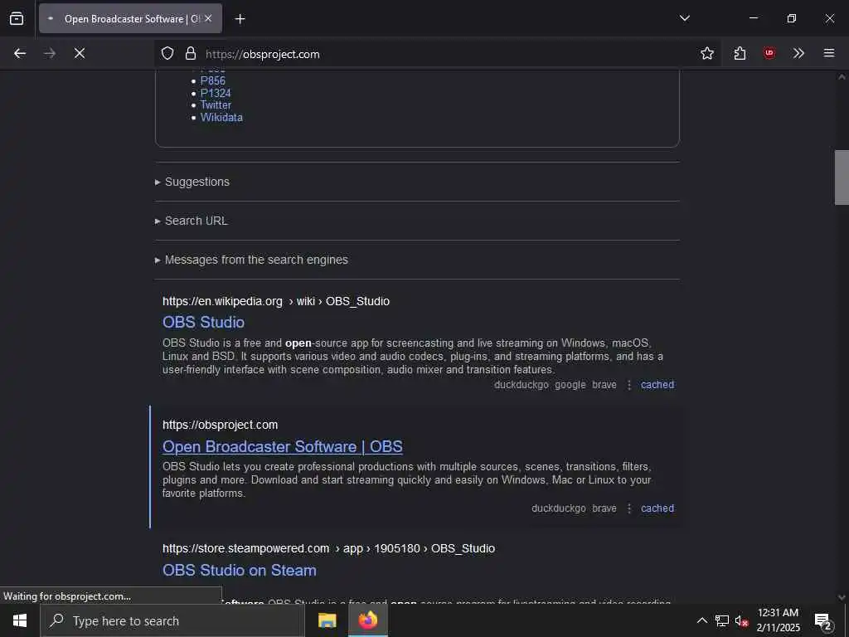Viewport: 849px width, 637px height.
Task: Open a new tab with plus button
Action: (240, 19)
